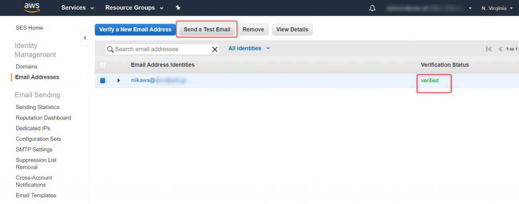
Task: Sort by Verification Status column header
Action: 445,65
